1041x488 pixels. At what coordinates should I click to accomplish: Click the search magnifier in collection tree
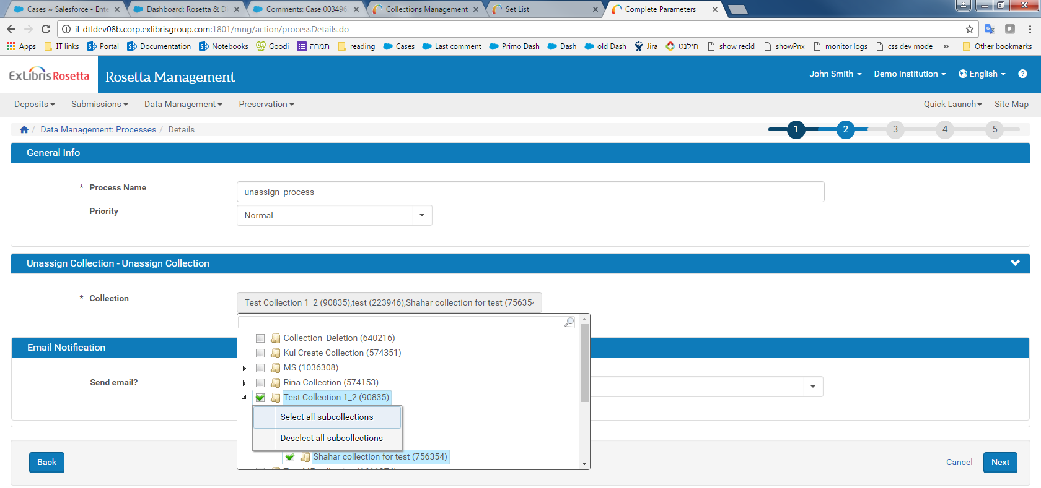[569, 322]
